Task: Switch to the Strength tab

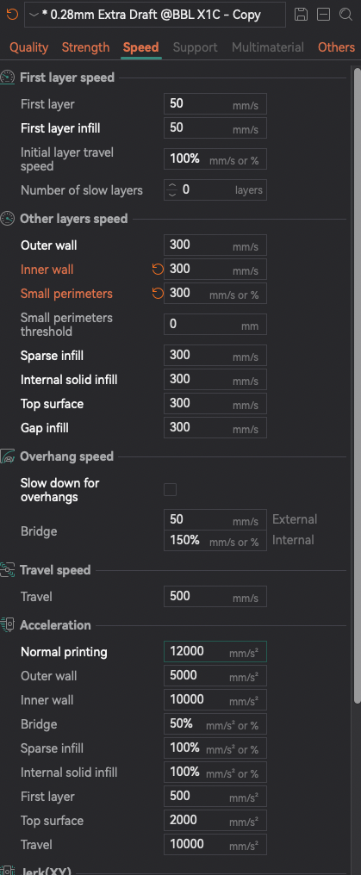Action: click(85, 47)
